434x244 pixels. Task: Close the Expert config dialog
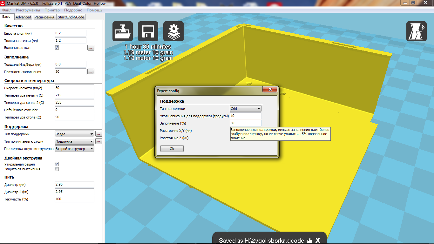click(x=270, y=89)
